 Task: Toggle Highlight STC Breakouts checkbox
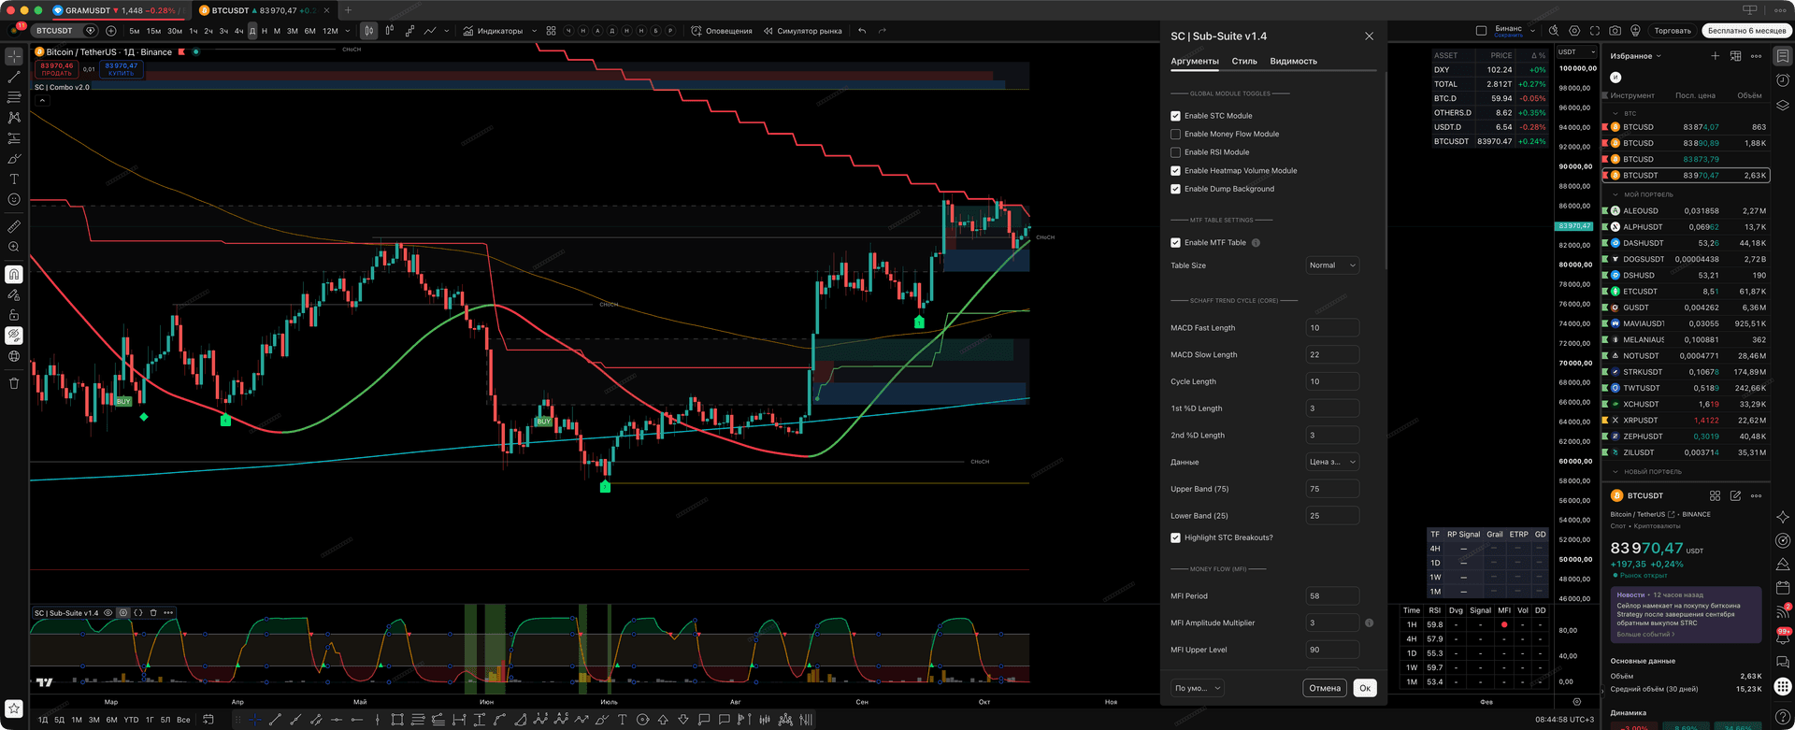point(1175,537)
